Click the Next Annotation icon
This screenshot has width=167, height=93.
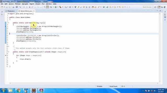point(111,7)
